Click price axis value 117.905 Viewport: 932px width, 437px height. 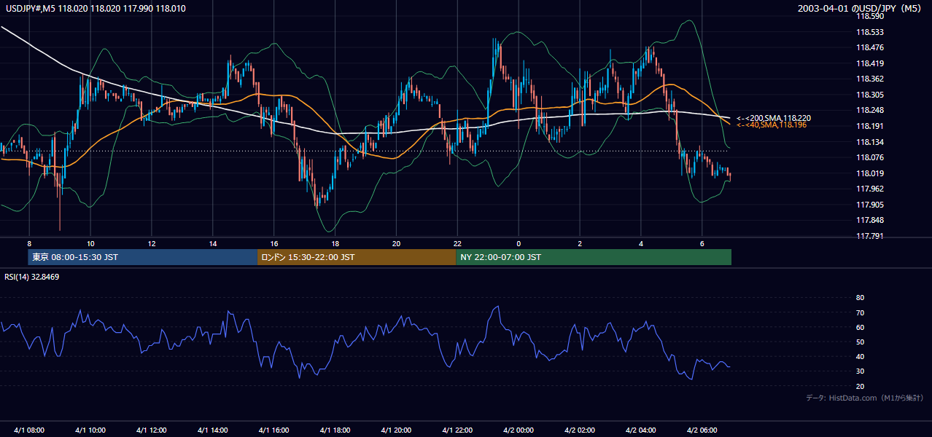pos(870,205)
